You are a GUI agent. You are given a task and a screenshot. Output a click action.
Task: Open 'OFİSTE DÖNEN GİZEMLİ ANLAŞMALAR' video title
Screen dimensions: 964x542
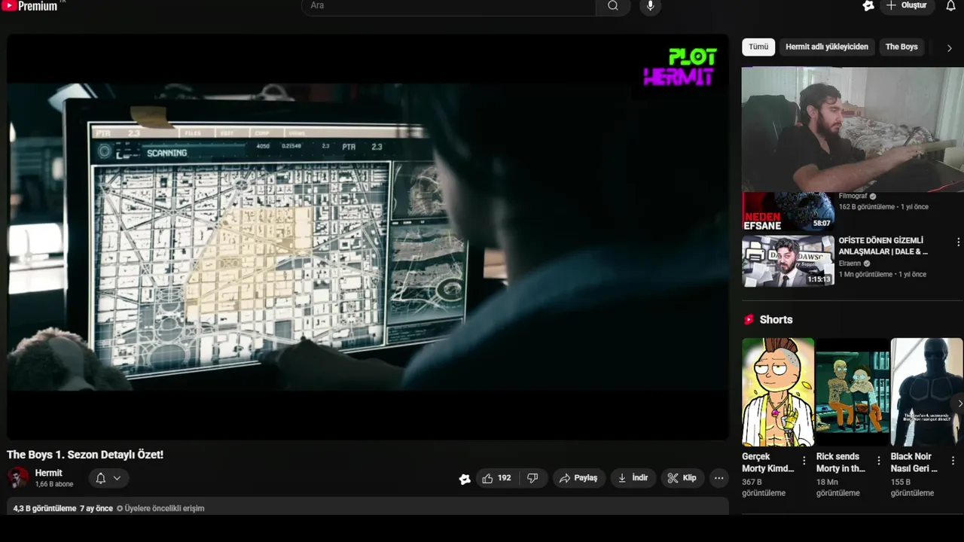click(x=883, y=246)
